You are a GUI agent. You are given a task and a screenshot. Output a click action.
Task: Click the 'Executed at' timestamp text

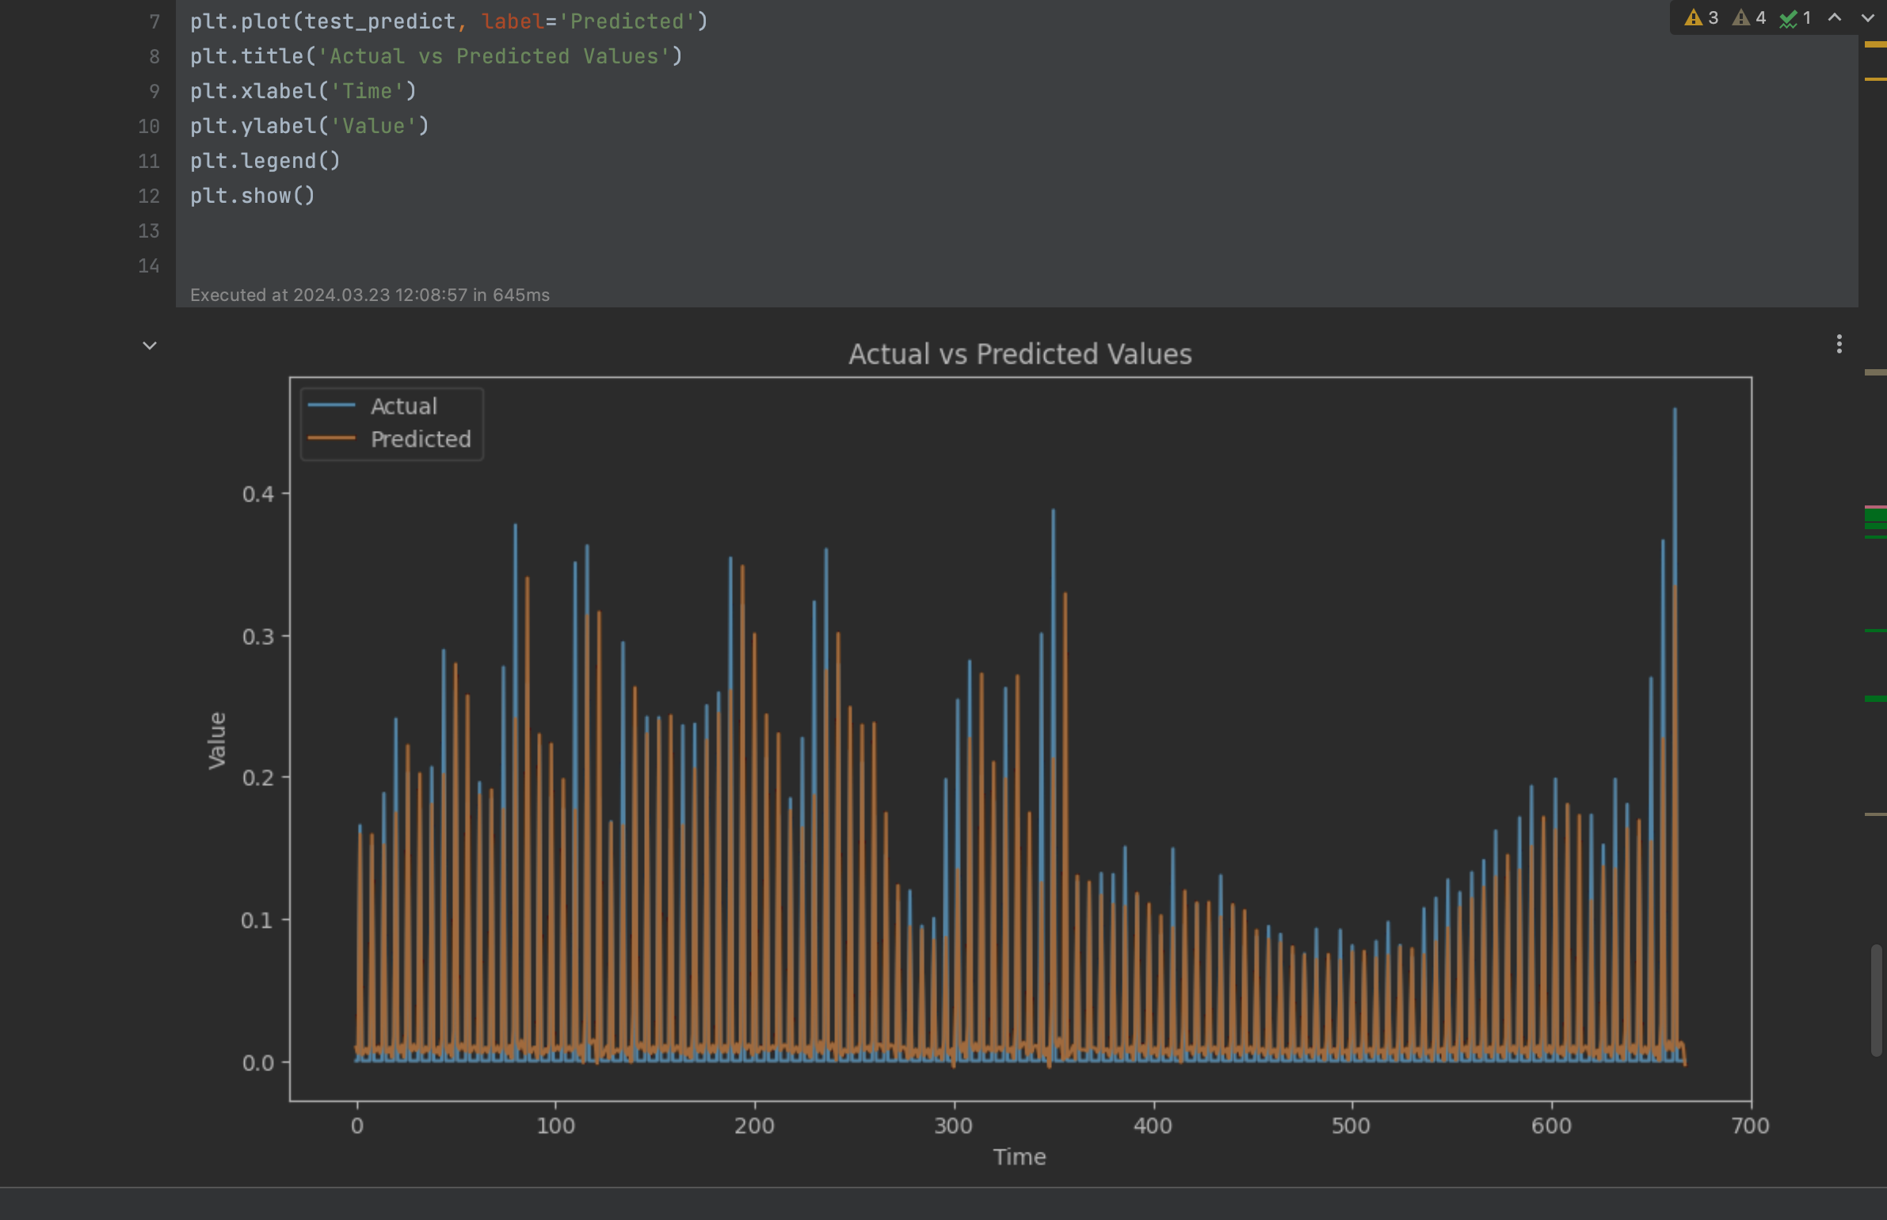point(369,295)
